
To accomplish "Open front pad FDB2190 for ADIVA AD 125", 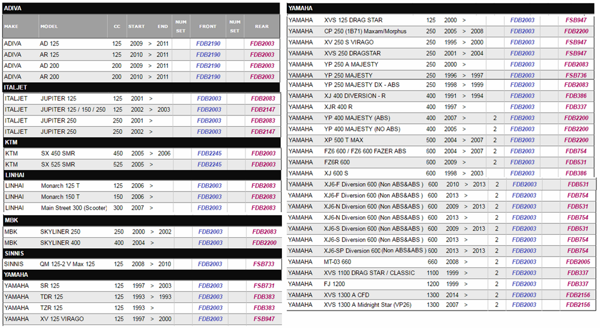I will (208, 44).
